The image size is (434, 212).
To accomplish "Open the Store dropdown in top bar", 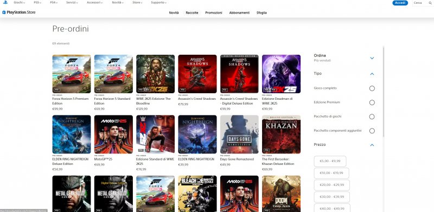I will 137,3.
